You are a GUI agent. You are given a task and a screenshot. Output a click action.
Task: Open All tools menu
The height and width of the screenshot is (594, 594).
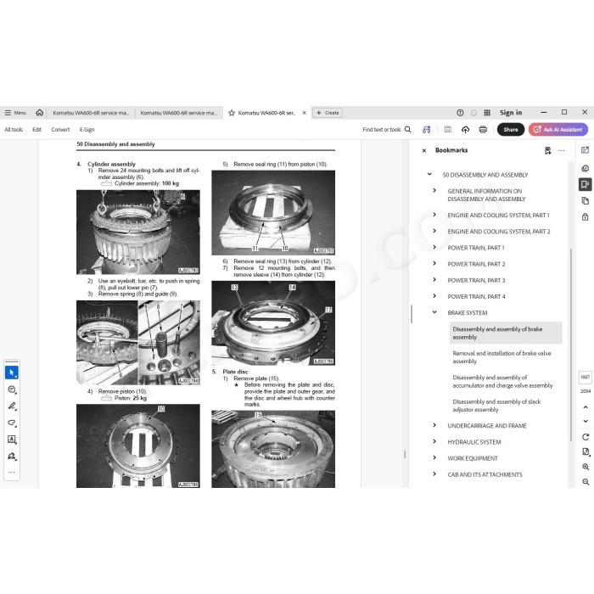(x=14, y=130)
